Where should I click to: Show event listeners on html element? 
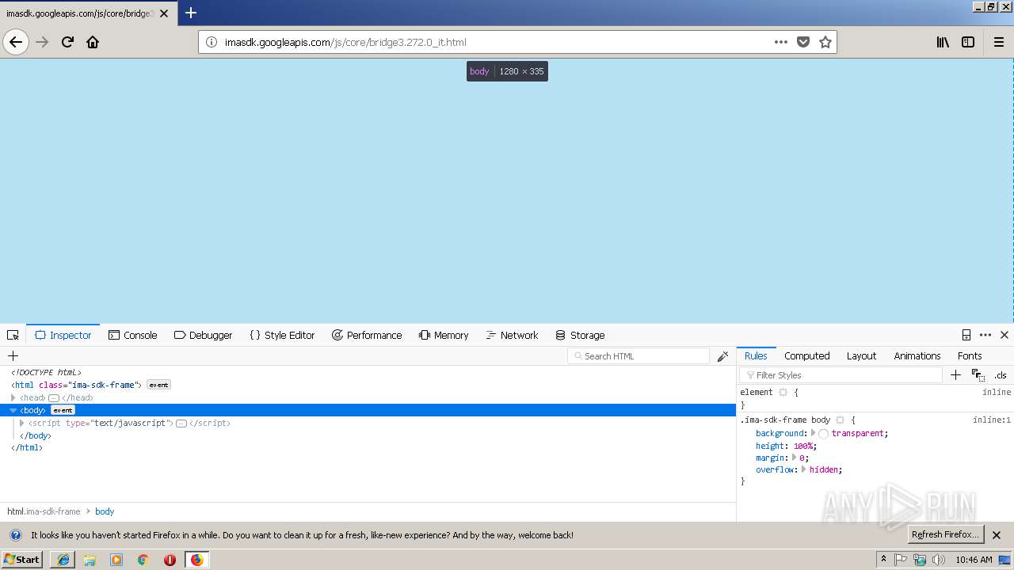[x=158, y=385]
